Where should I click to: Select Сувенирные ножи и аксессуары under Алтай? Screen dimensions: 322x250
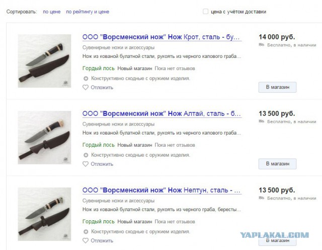pos(119,124)
